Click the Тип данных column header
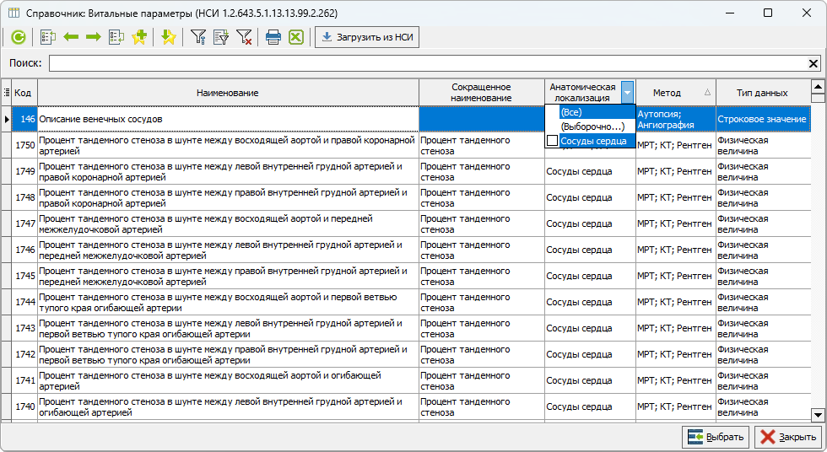The height and width of the screenshot is (452, 827). click(763, 93)
